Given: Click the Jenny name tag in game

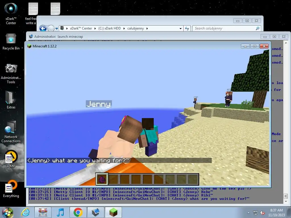Looking at the screenshot, I should click(x=99, y=104).
